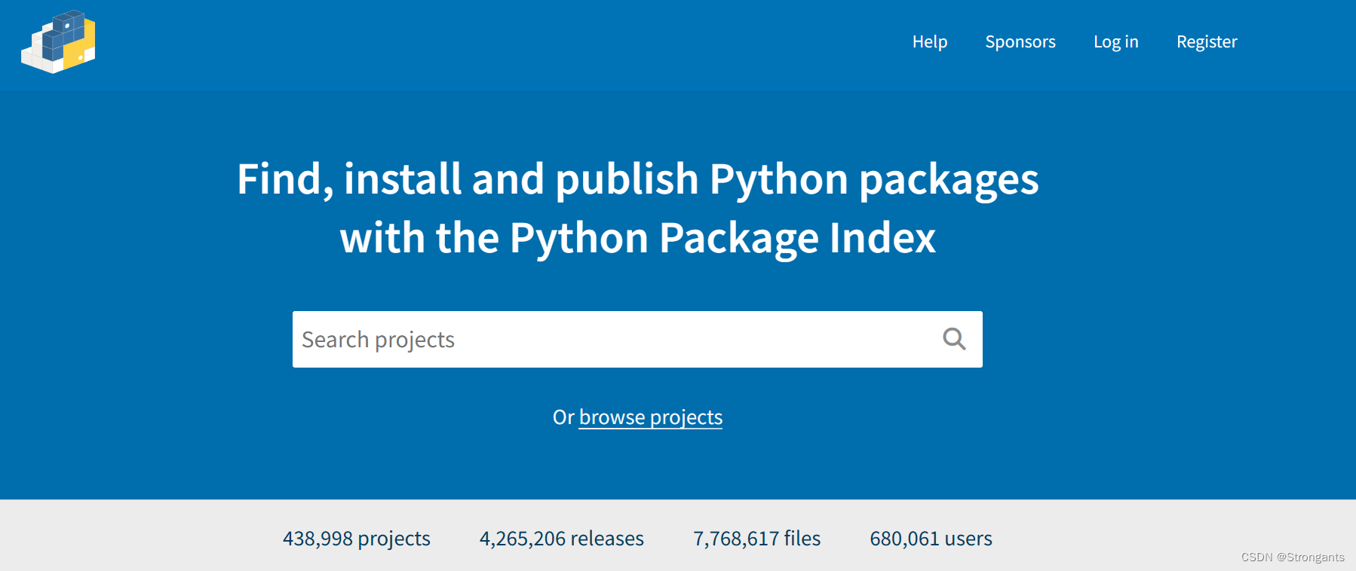Click Python packages in the headline's first line
The height and width of the screenshot is (571, 1356).
tap(873, 179)
